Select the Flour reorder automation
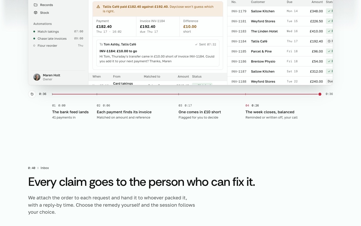This screenshot has height=226, width=361. click(x=58, y=45)
